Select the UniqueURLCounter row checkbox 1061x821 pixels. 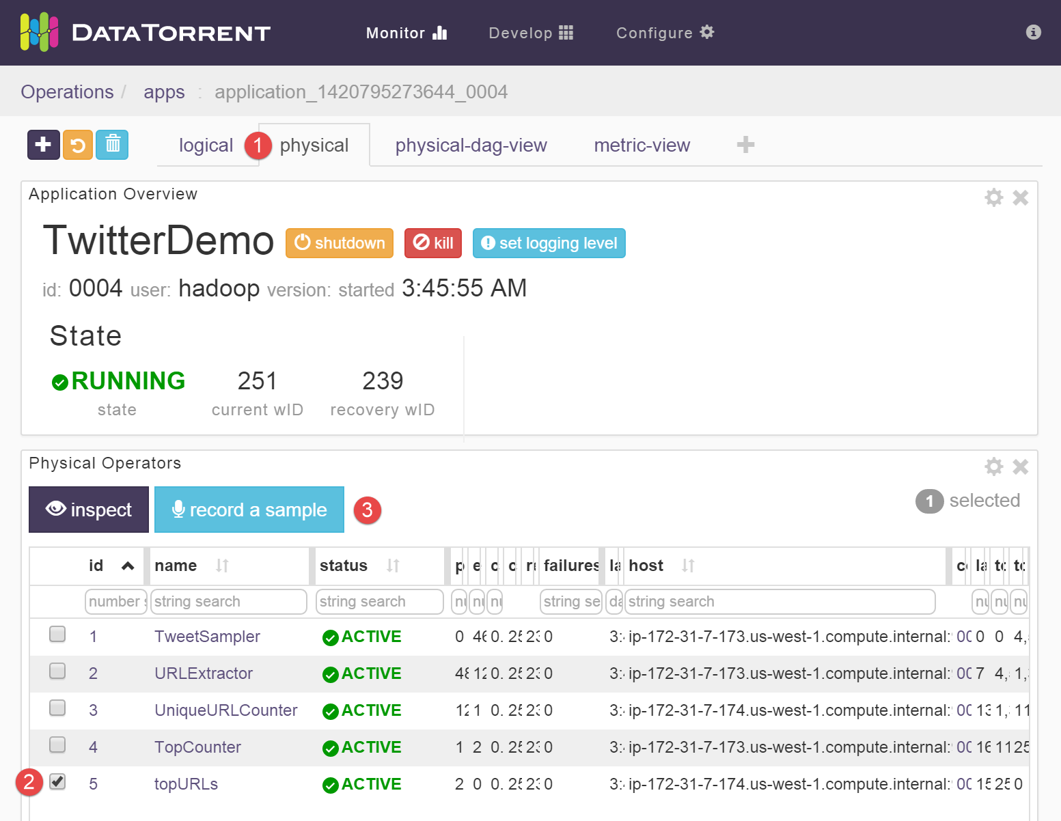[x=57, y=708]
